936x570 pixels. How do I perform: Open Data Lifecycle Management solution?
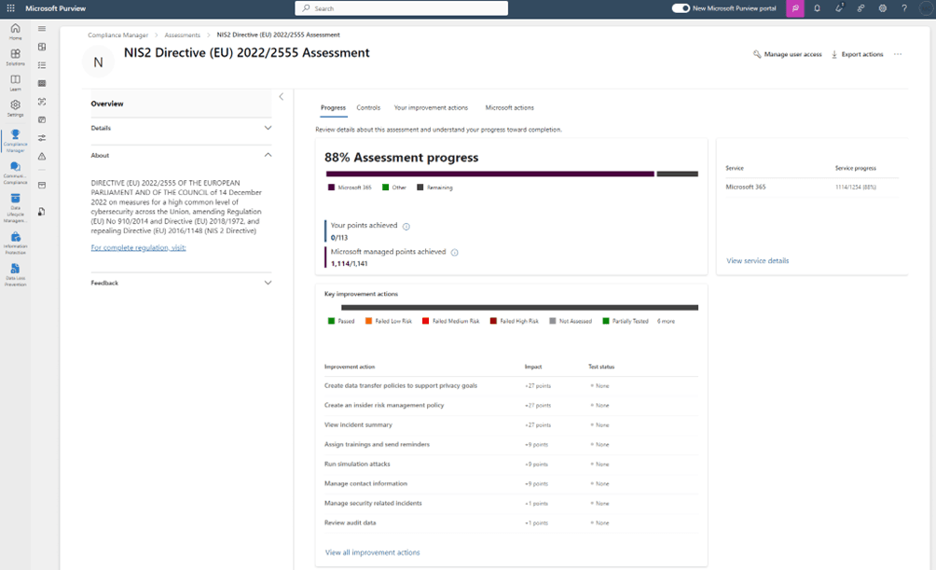pos(16,207)
